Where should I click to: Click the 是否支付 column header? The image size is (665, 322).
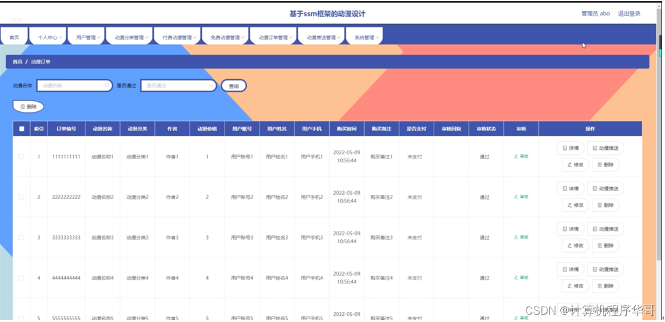pos(416,129)
